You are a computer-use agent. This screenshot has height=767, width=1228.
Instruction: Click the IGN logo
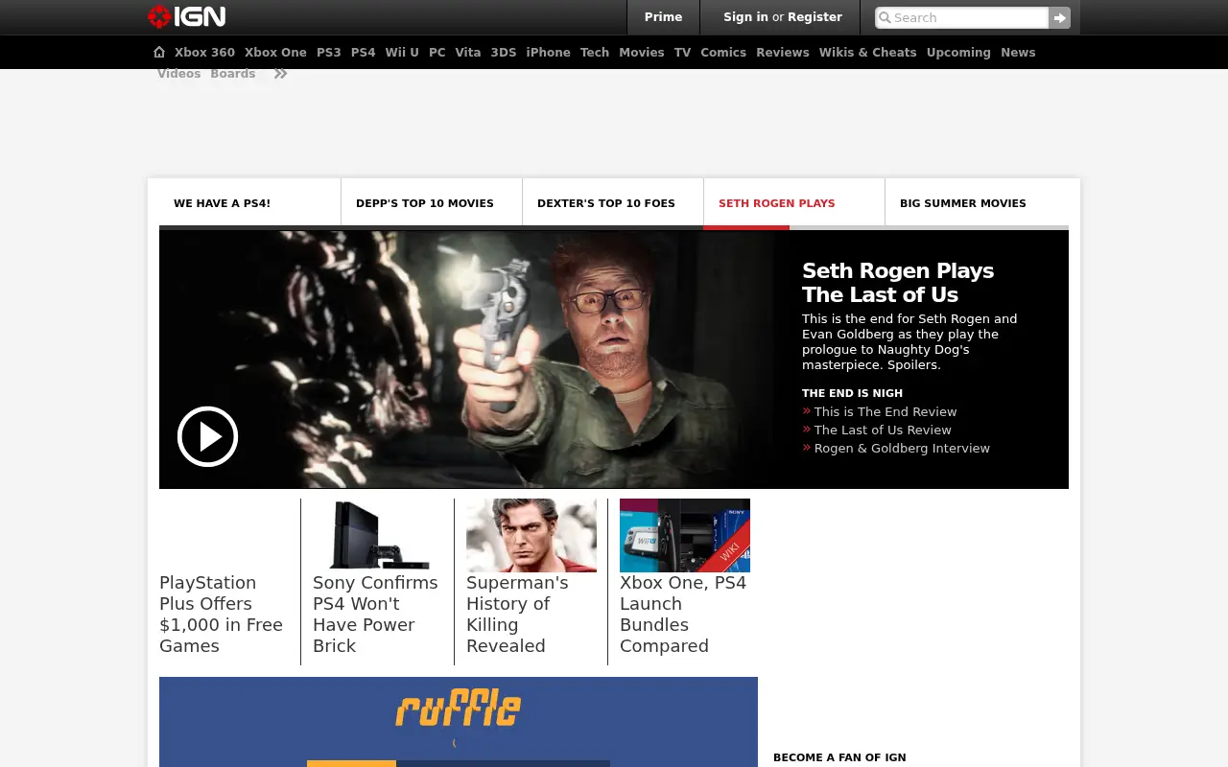pos(186,16)
